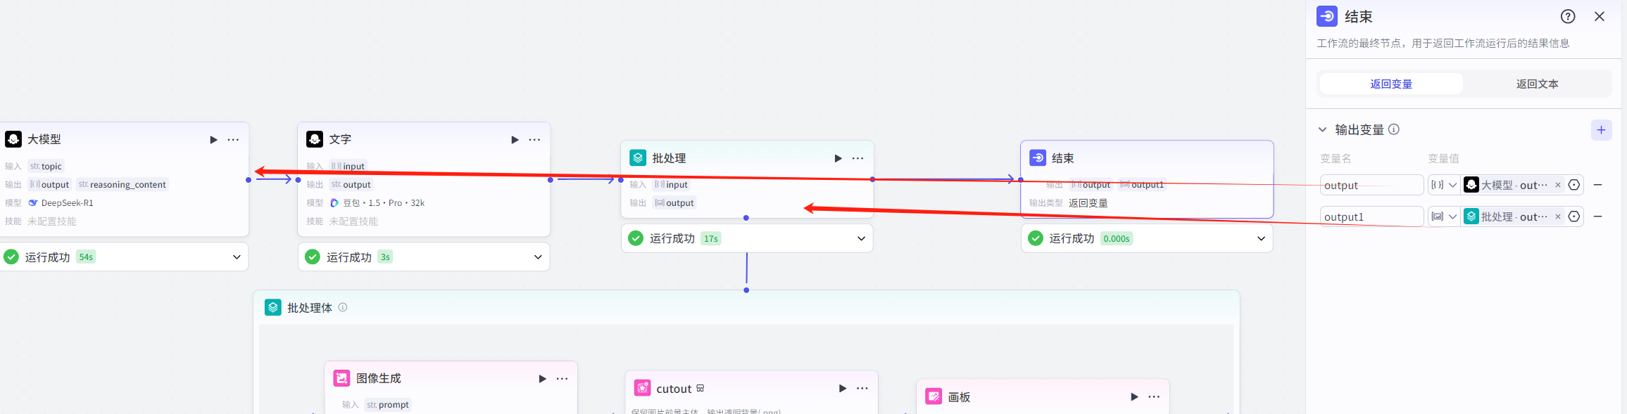Open type dropdown for output1 variable
Image resolution: width=1627 pixels, height=414 pixels.
point(1444,216)
